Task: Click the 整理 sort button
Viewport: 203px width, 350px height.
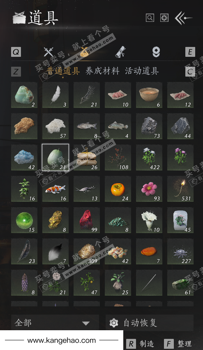Action: [x=178, y=344]
